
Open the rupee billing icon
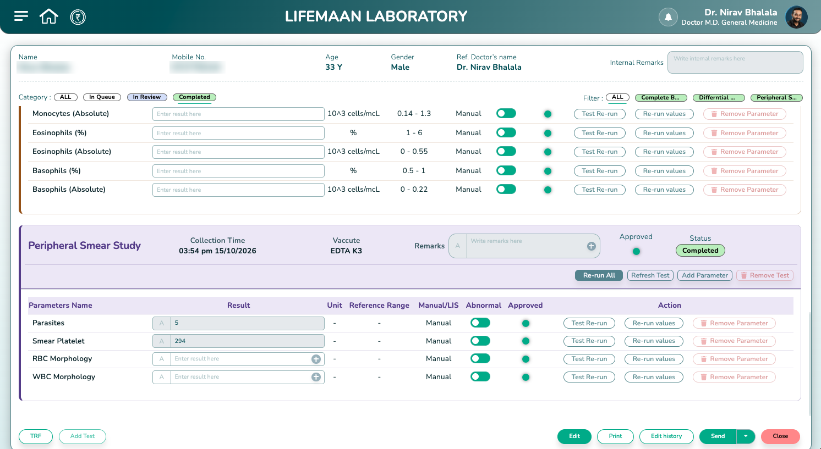78,17
